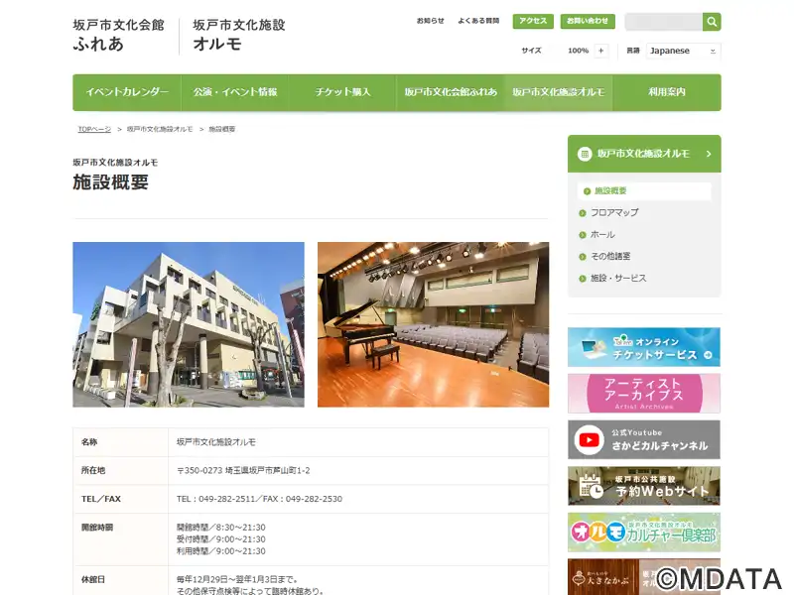
Task: Click the chevron arrow in the sidebar header
Action: point(709,154)
